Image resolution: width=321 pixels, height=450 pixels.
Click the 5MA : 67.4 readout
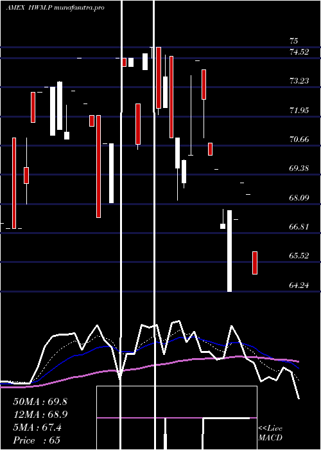click(x=37, y=428)
